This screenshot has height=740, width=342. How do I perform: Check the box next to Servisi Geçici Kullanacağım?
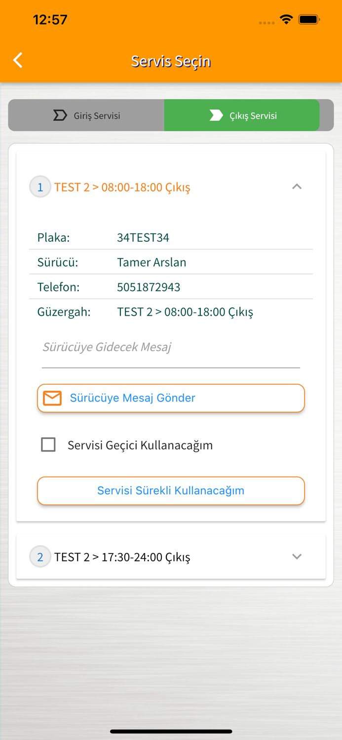48,444
